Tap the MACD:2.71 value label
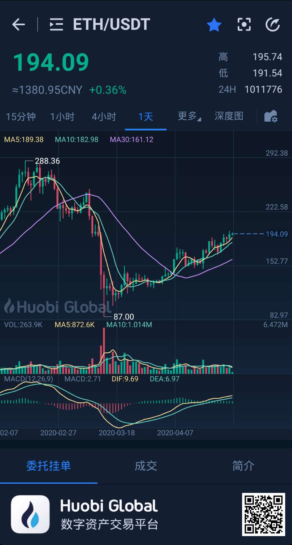The width and height of the screenshot is (292, 545). pos(83,379)
